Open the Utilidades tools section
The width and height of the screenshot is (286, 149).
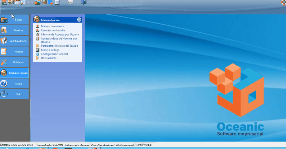pyautogui.click(x=15, y=62)
